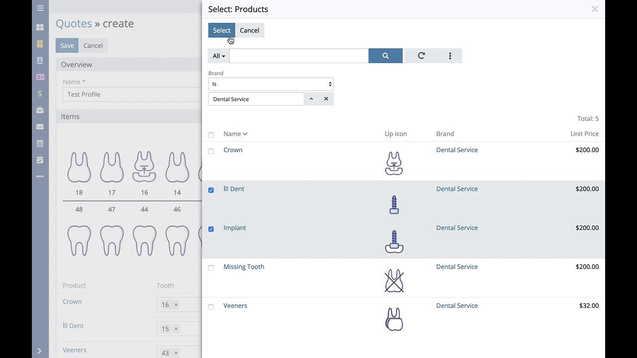637x358 pixels.
Task: Open the calendar grid sidebar icon
Action: (x=40, y=143)
